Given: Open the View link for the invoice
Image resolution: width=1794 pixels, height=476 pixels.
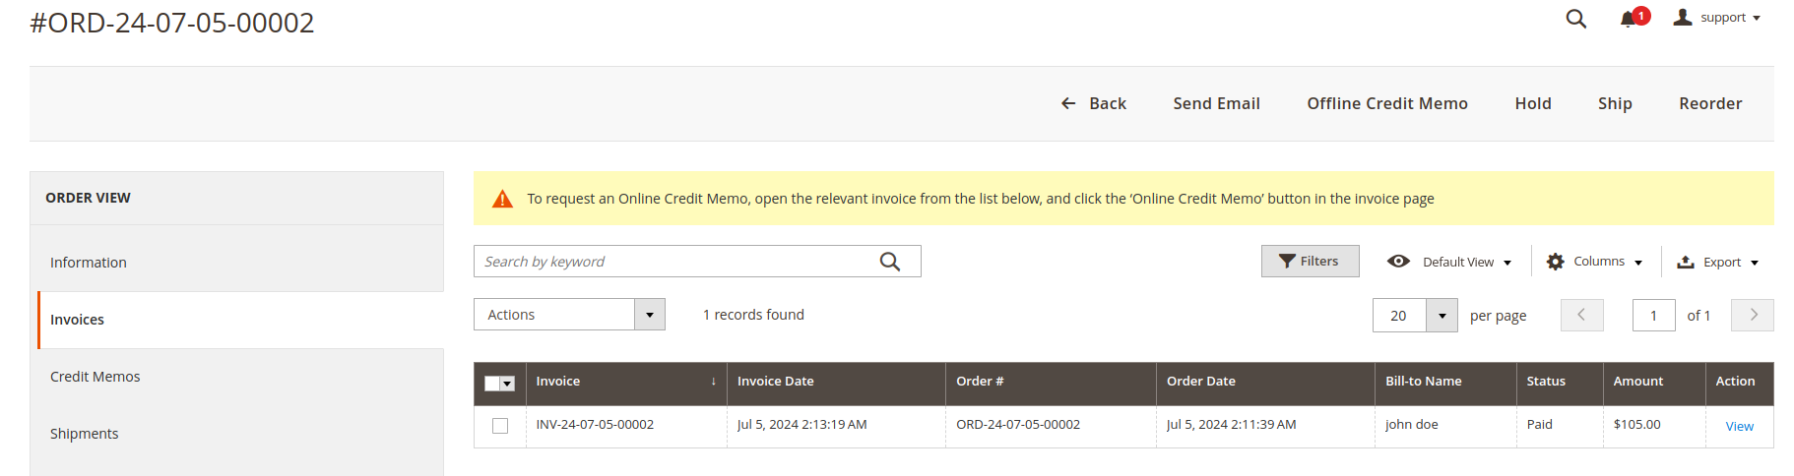Looking at the screenshot, I should point(1739,427).
